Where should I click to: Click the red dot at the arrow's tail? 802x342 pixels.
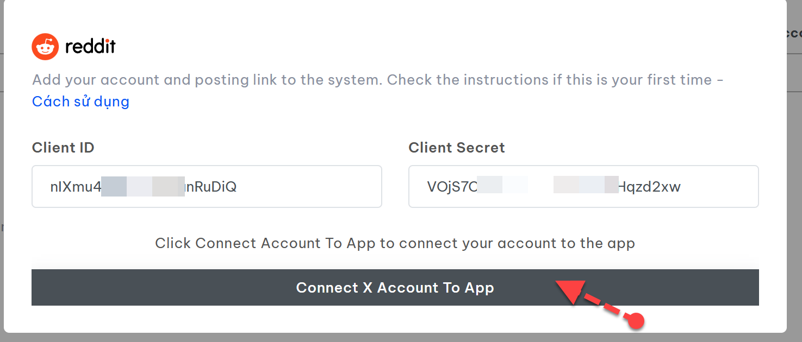[x=636, y=321]
